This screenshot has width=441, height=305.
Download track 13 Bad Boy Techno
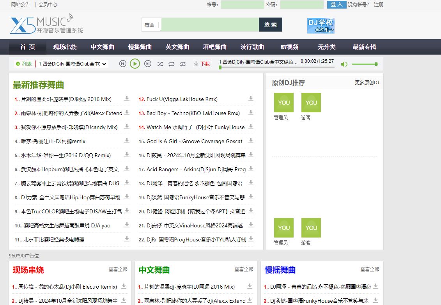(251, 113)
